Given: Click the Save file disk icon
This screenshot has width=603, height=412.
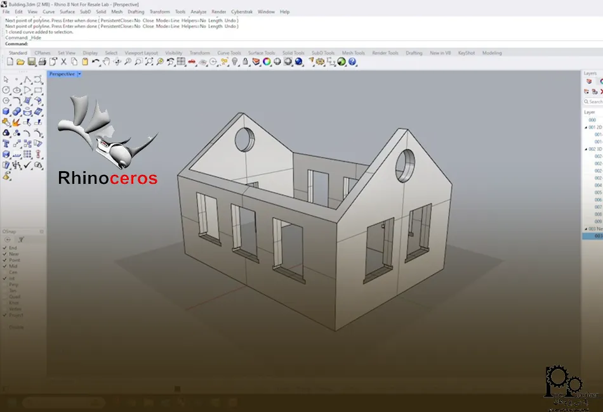Looking at the screenshot, I should tap(31, 62).
